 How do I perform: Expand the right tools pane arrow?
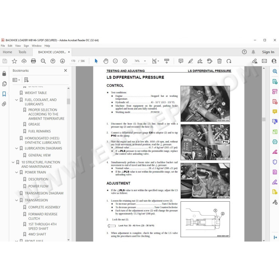[275, 237]
